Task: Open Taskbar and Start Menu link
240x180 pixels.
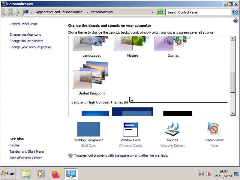Action: [x=27, y=151]
